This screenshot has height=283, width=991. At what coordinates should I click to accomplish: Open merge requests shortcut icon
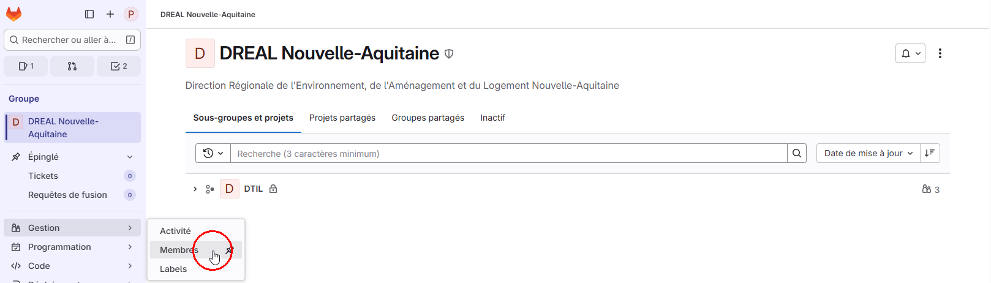[72, 66]
